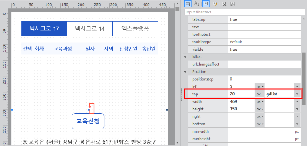Screen dimensions: 307x146
Task: Open the top px unit dropdown
Action: [260, 94]
